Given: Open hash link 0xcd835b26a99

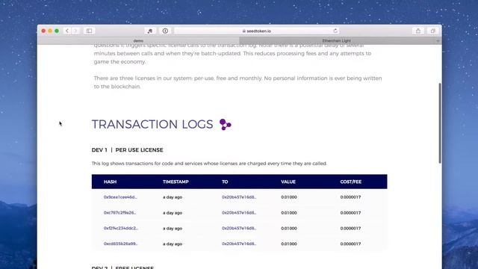Looking at the screenshot, I should click(120, 244).
